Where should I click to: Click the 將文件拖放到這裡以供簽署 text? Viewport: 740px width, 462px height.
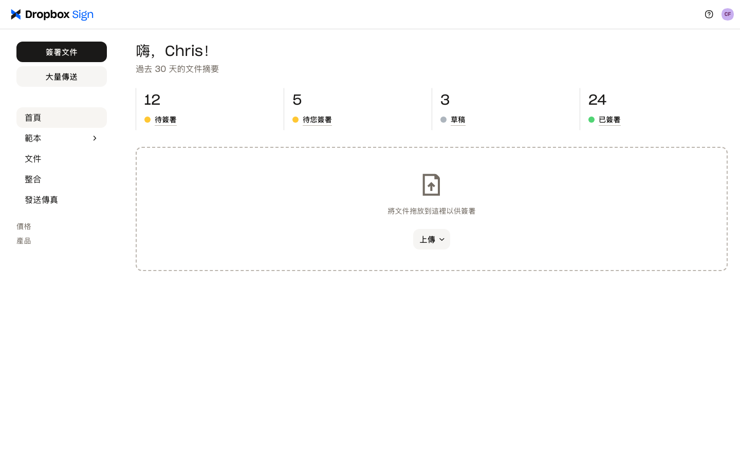[x=431, y=211]
